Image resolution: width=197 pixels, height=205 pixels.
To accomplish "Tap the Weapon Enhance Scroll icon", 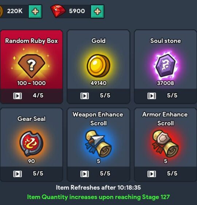I will pos(98,143).
